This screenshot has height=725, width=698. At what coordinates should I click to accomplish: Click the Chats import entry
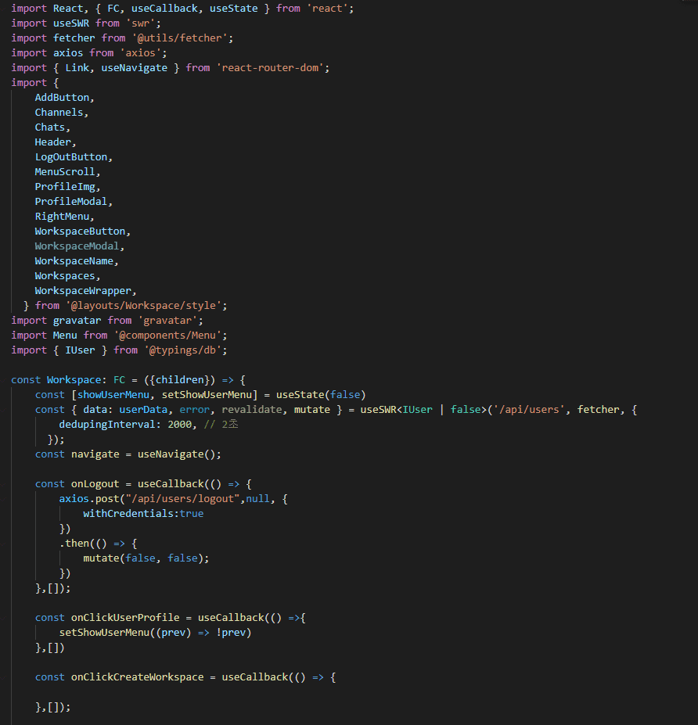coord(50,127)
